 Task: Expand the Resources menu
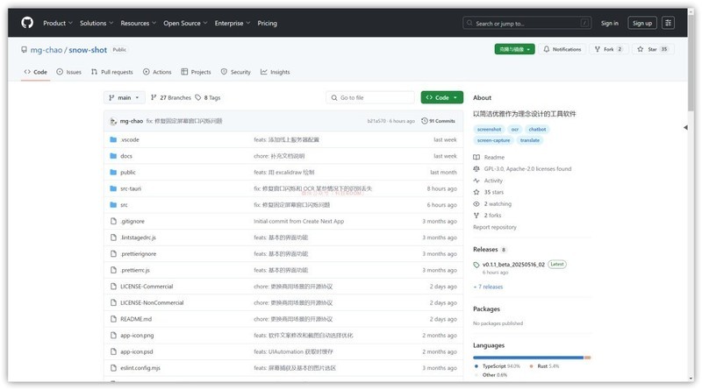tap(138, 24)
